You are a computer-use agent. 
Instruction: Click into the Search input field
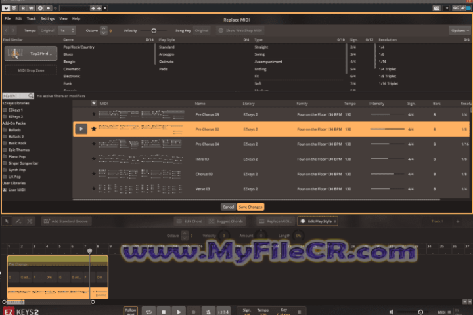[15, 96]
